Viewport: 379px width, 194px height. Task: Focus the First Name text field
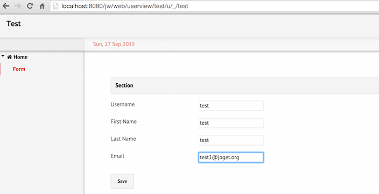pos(231,123)
